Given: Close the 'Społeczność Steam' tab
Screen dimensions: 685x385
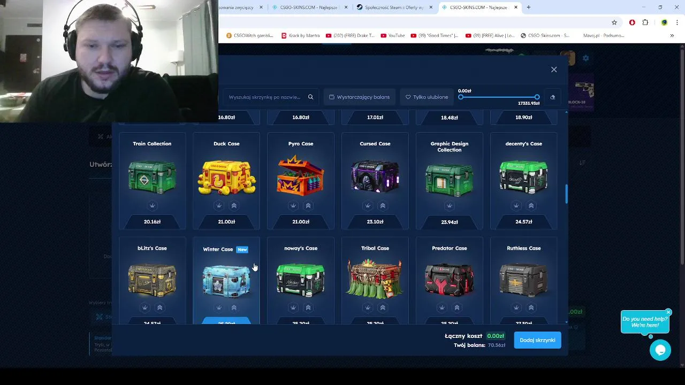Looking at the screenshot, I should pyautogui.click(x=431, y=7).
